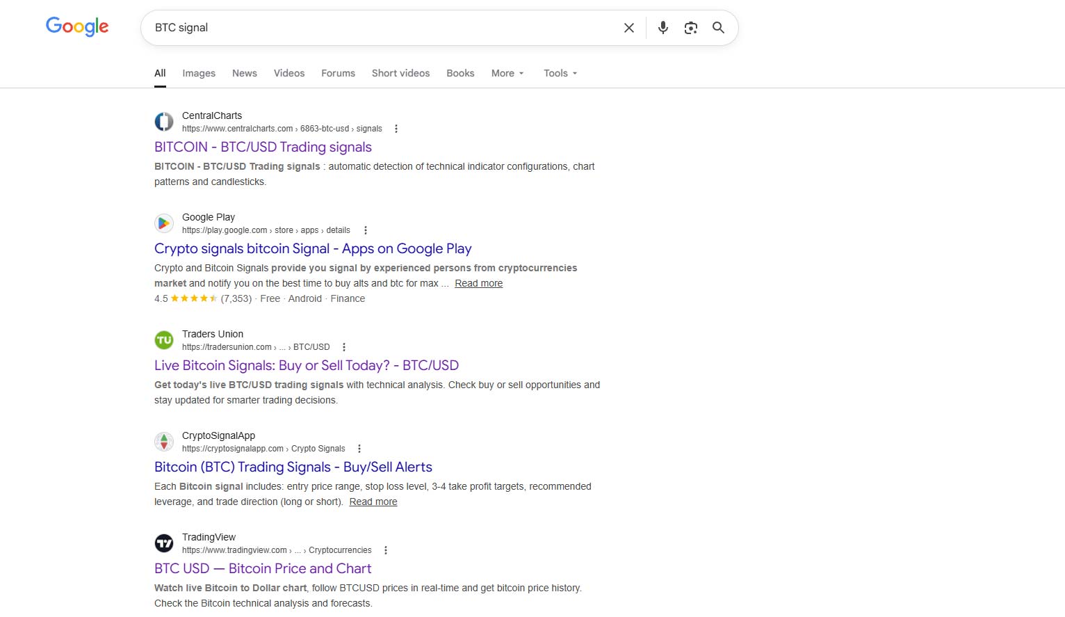Click the centralcharts.com URL breadcrumb
The image size is (1065, 617).
(x=282, y=129)
